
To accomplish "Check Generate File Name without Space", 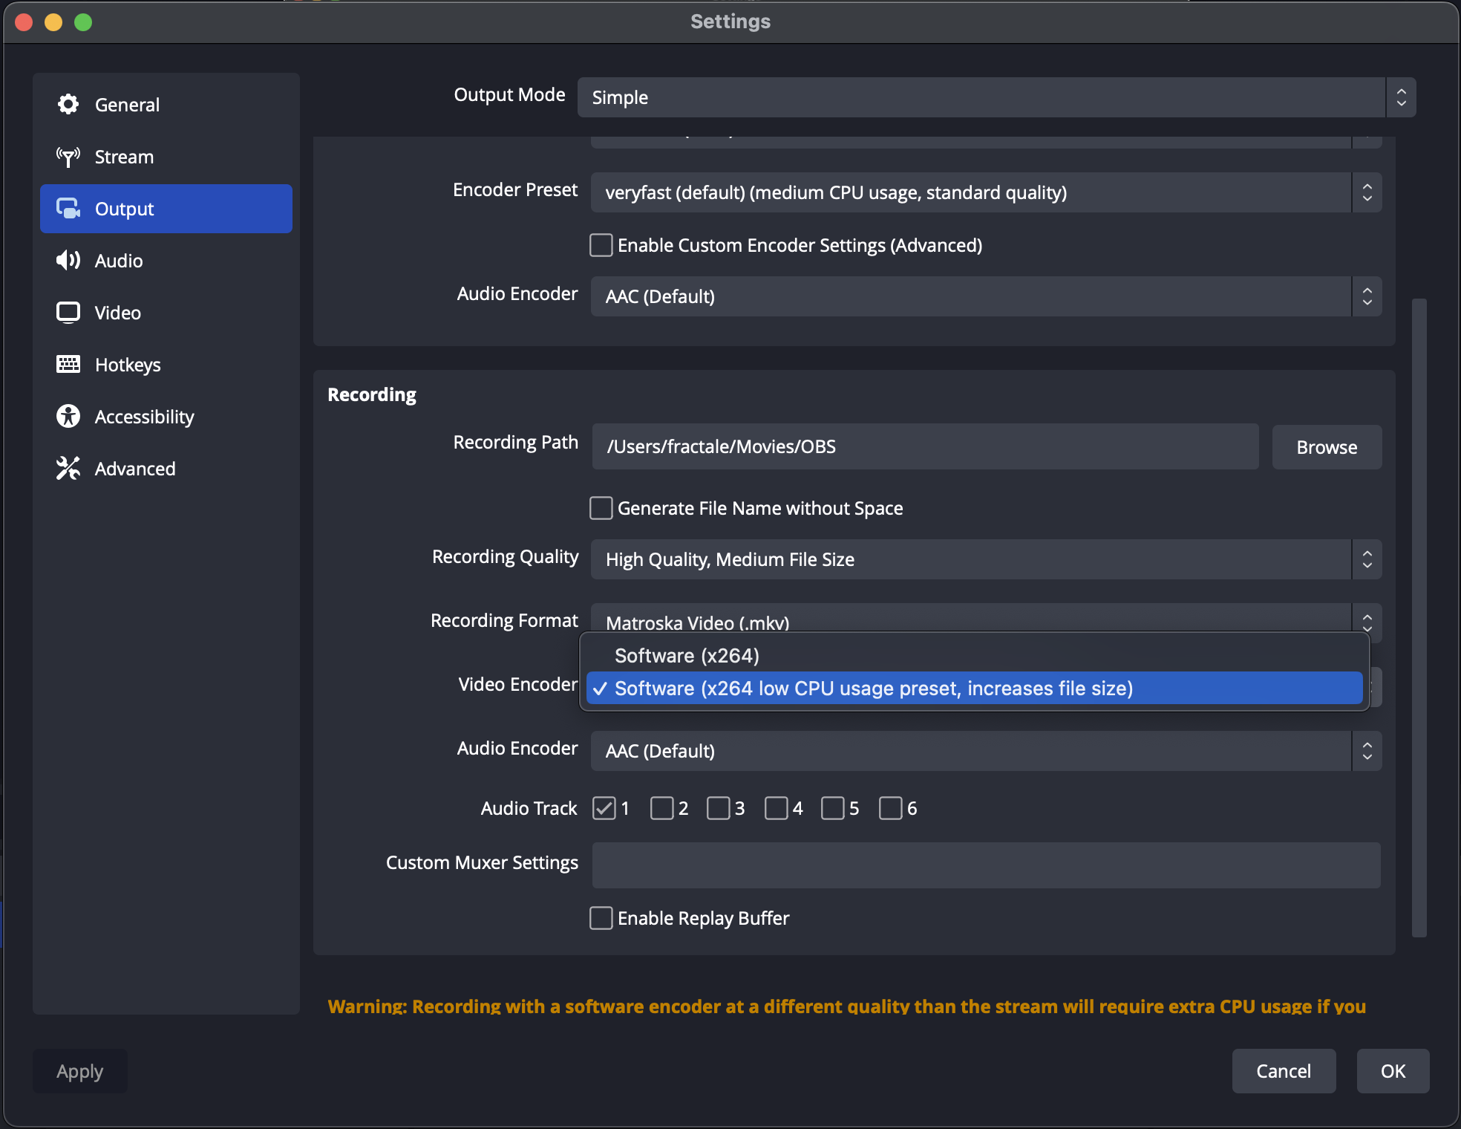I will [x=601, y=508].
